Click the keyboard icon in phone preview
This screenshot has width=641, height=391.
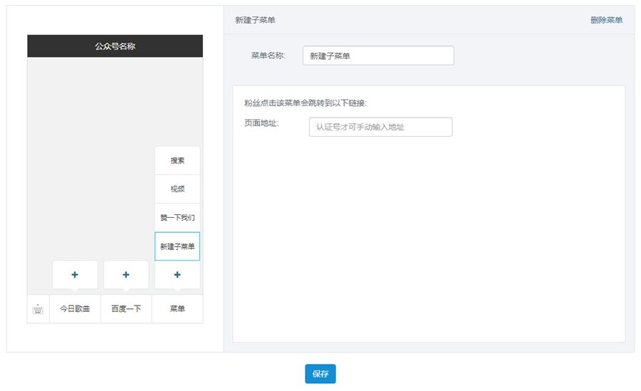click(38, 309)
